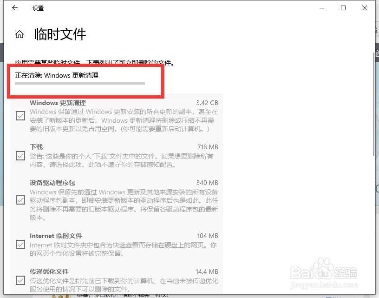Select the 下载 item title
Image resolution: width=379 pixels, height=298 pixels.
coord(36,147)
